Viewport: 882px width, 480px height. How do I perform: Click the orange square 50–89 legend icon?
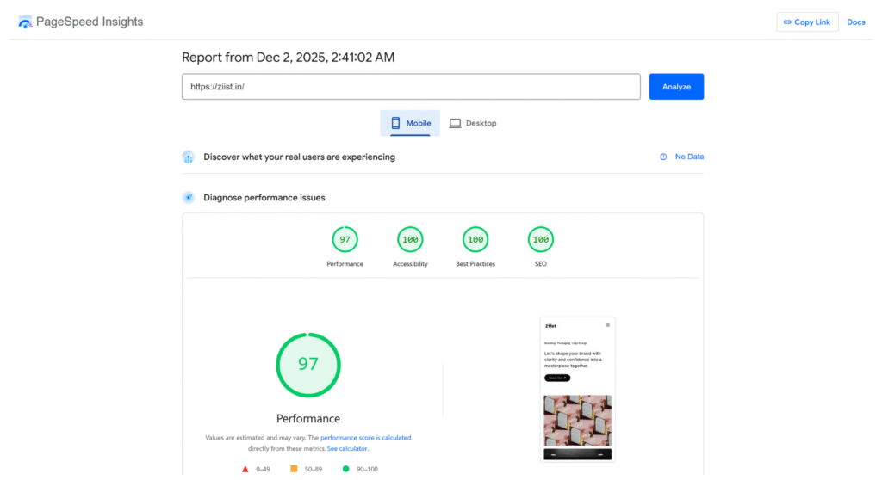point(294,469)
